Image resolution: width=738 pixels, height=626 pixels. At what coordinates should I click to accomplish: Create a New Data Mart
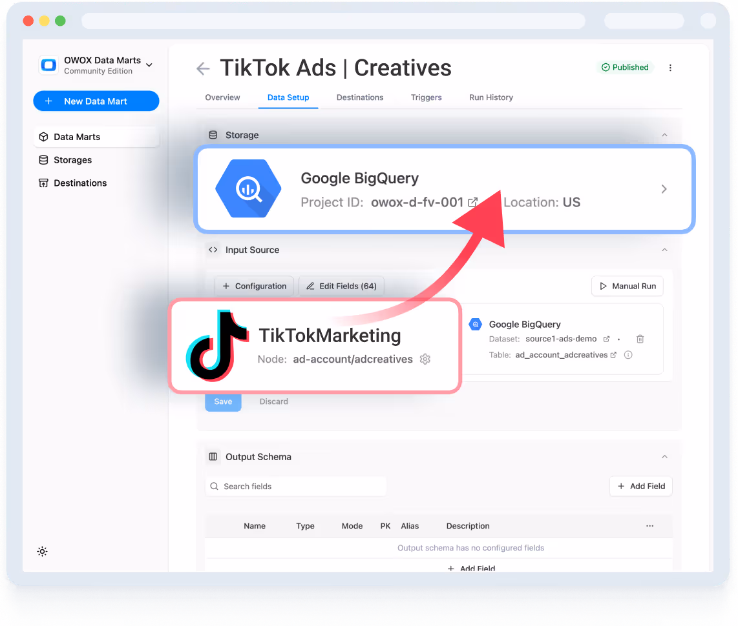[x=96, y=101]
